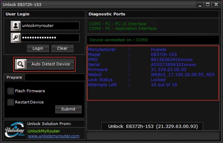Click the Manufacturer value Huawei
223x143 pixels.
click(x=159, y=50)
